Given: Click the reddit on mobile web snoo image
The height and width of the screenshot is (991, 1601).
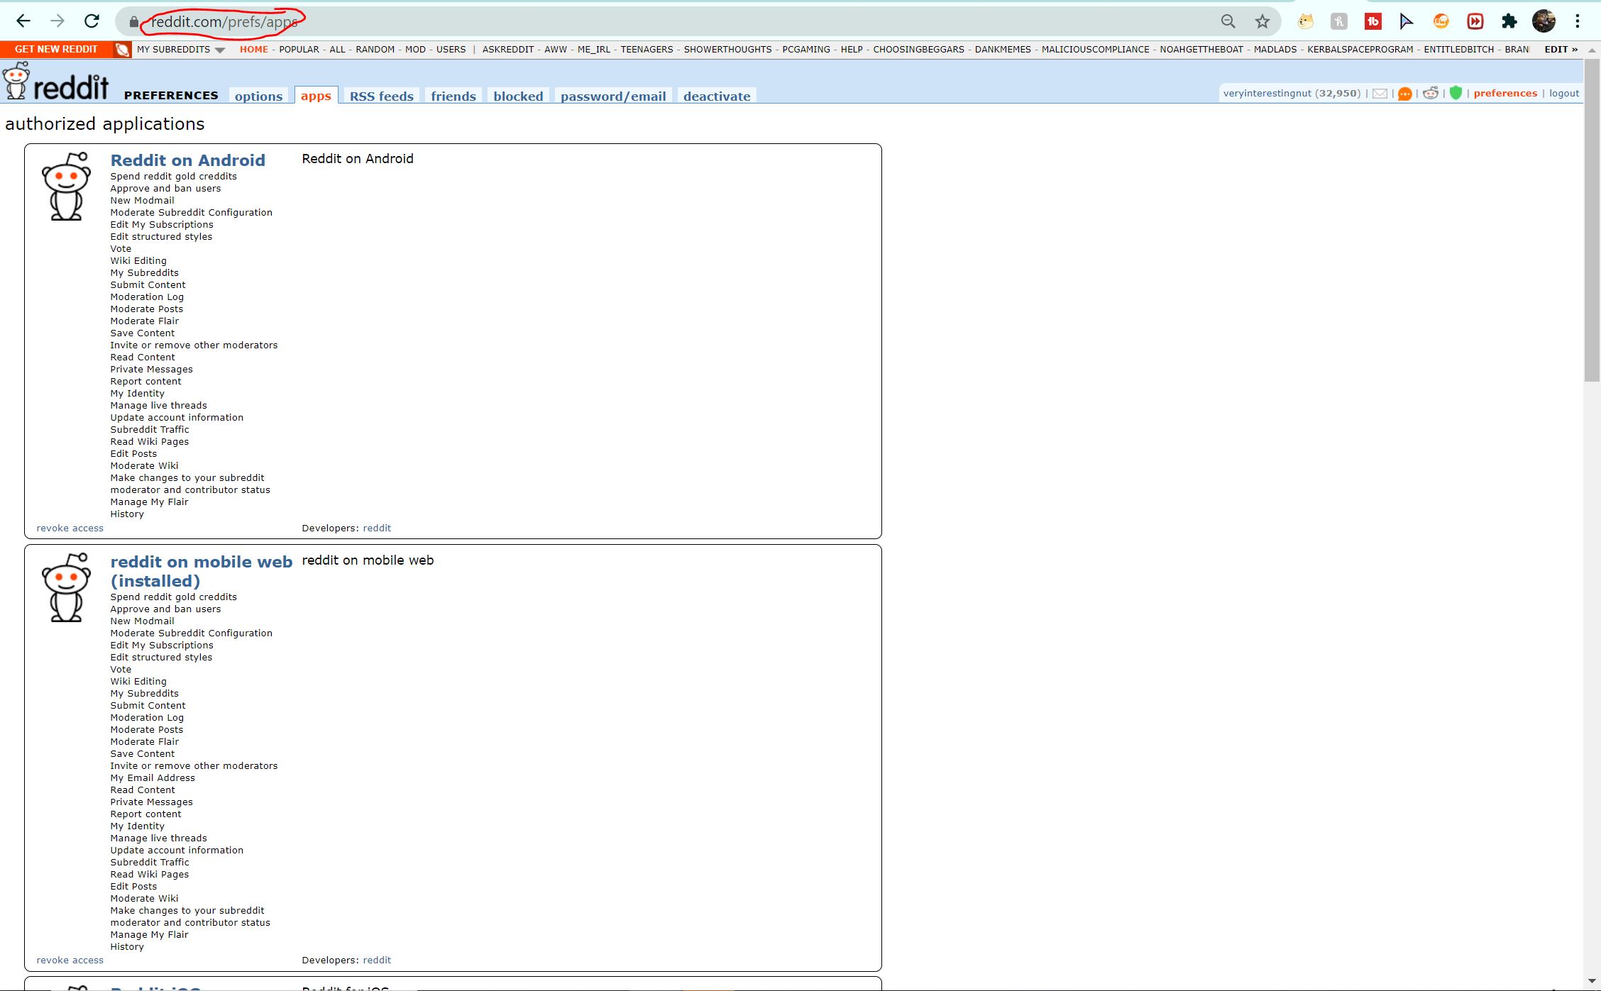Looking at the screenshot, I should click(x=67, y=587).
